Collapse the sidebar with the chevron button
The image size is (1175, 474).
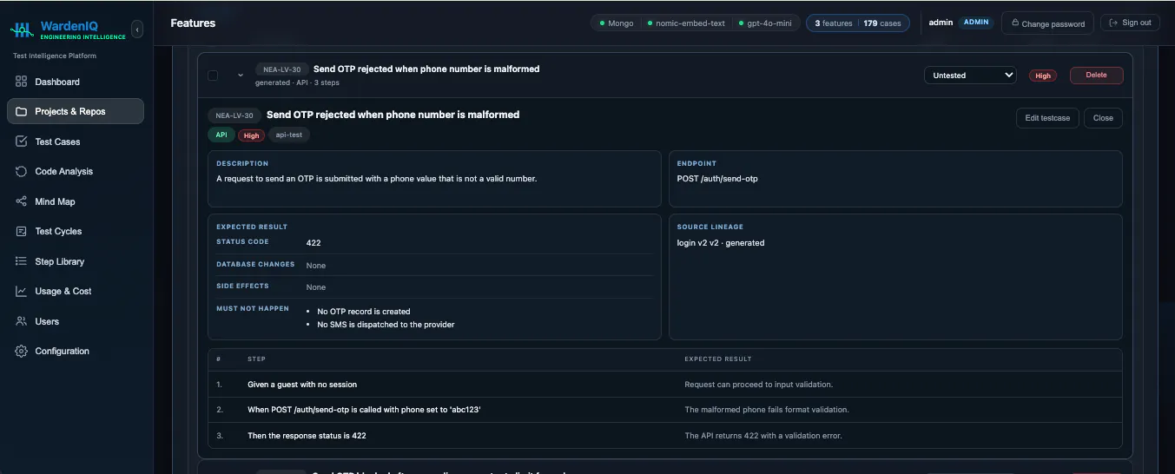[x=137, y=30]
